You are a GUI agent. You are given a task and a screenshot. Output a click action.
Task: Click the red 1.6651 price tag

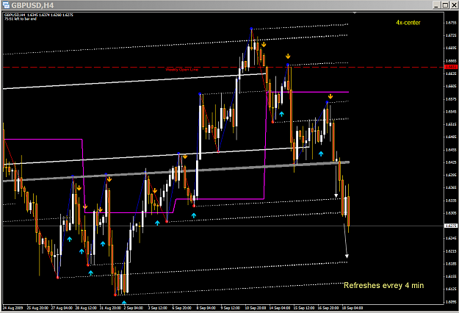tap(451, 67)
